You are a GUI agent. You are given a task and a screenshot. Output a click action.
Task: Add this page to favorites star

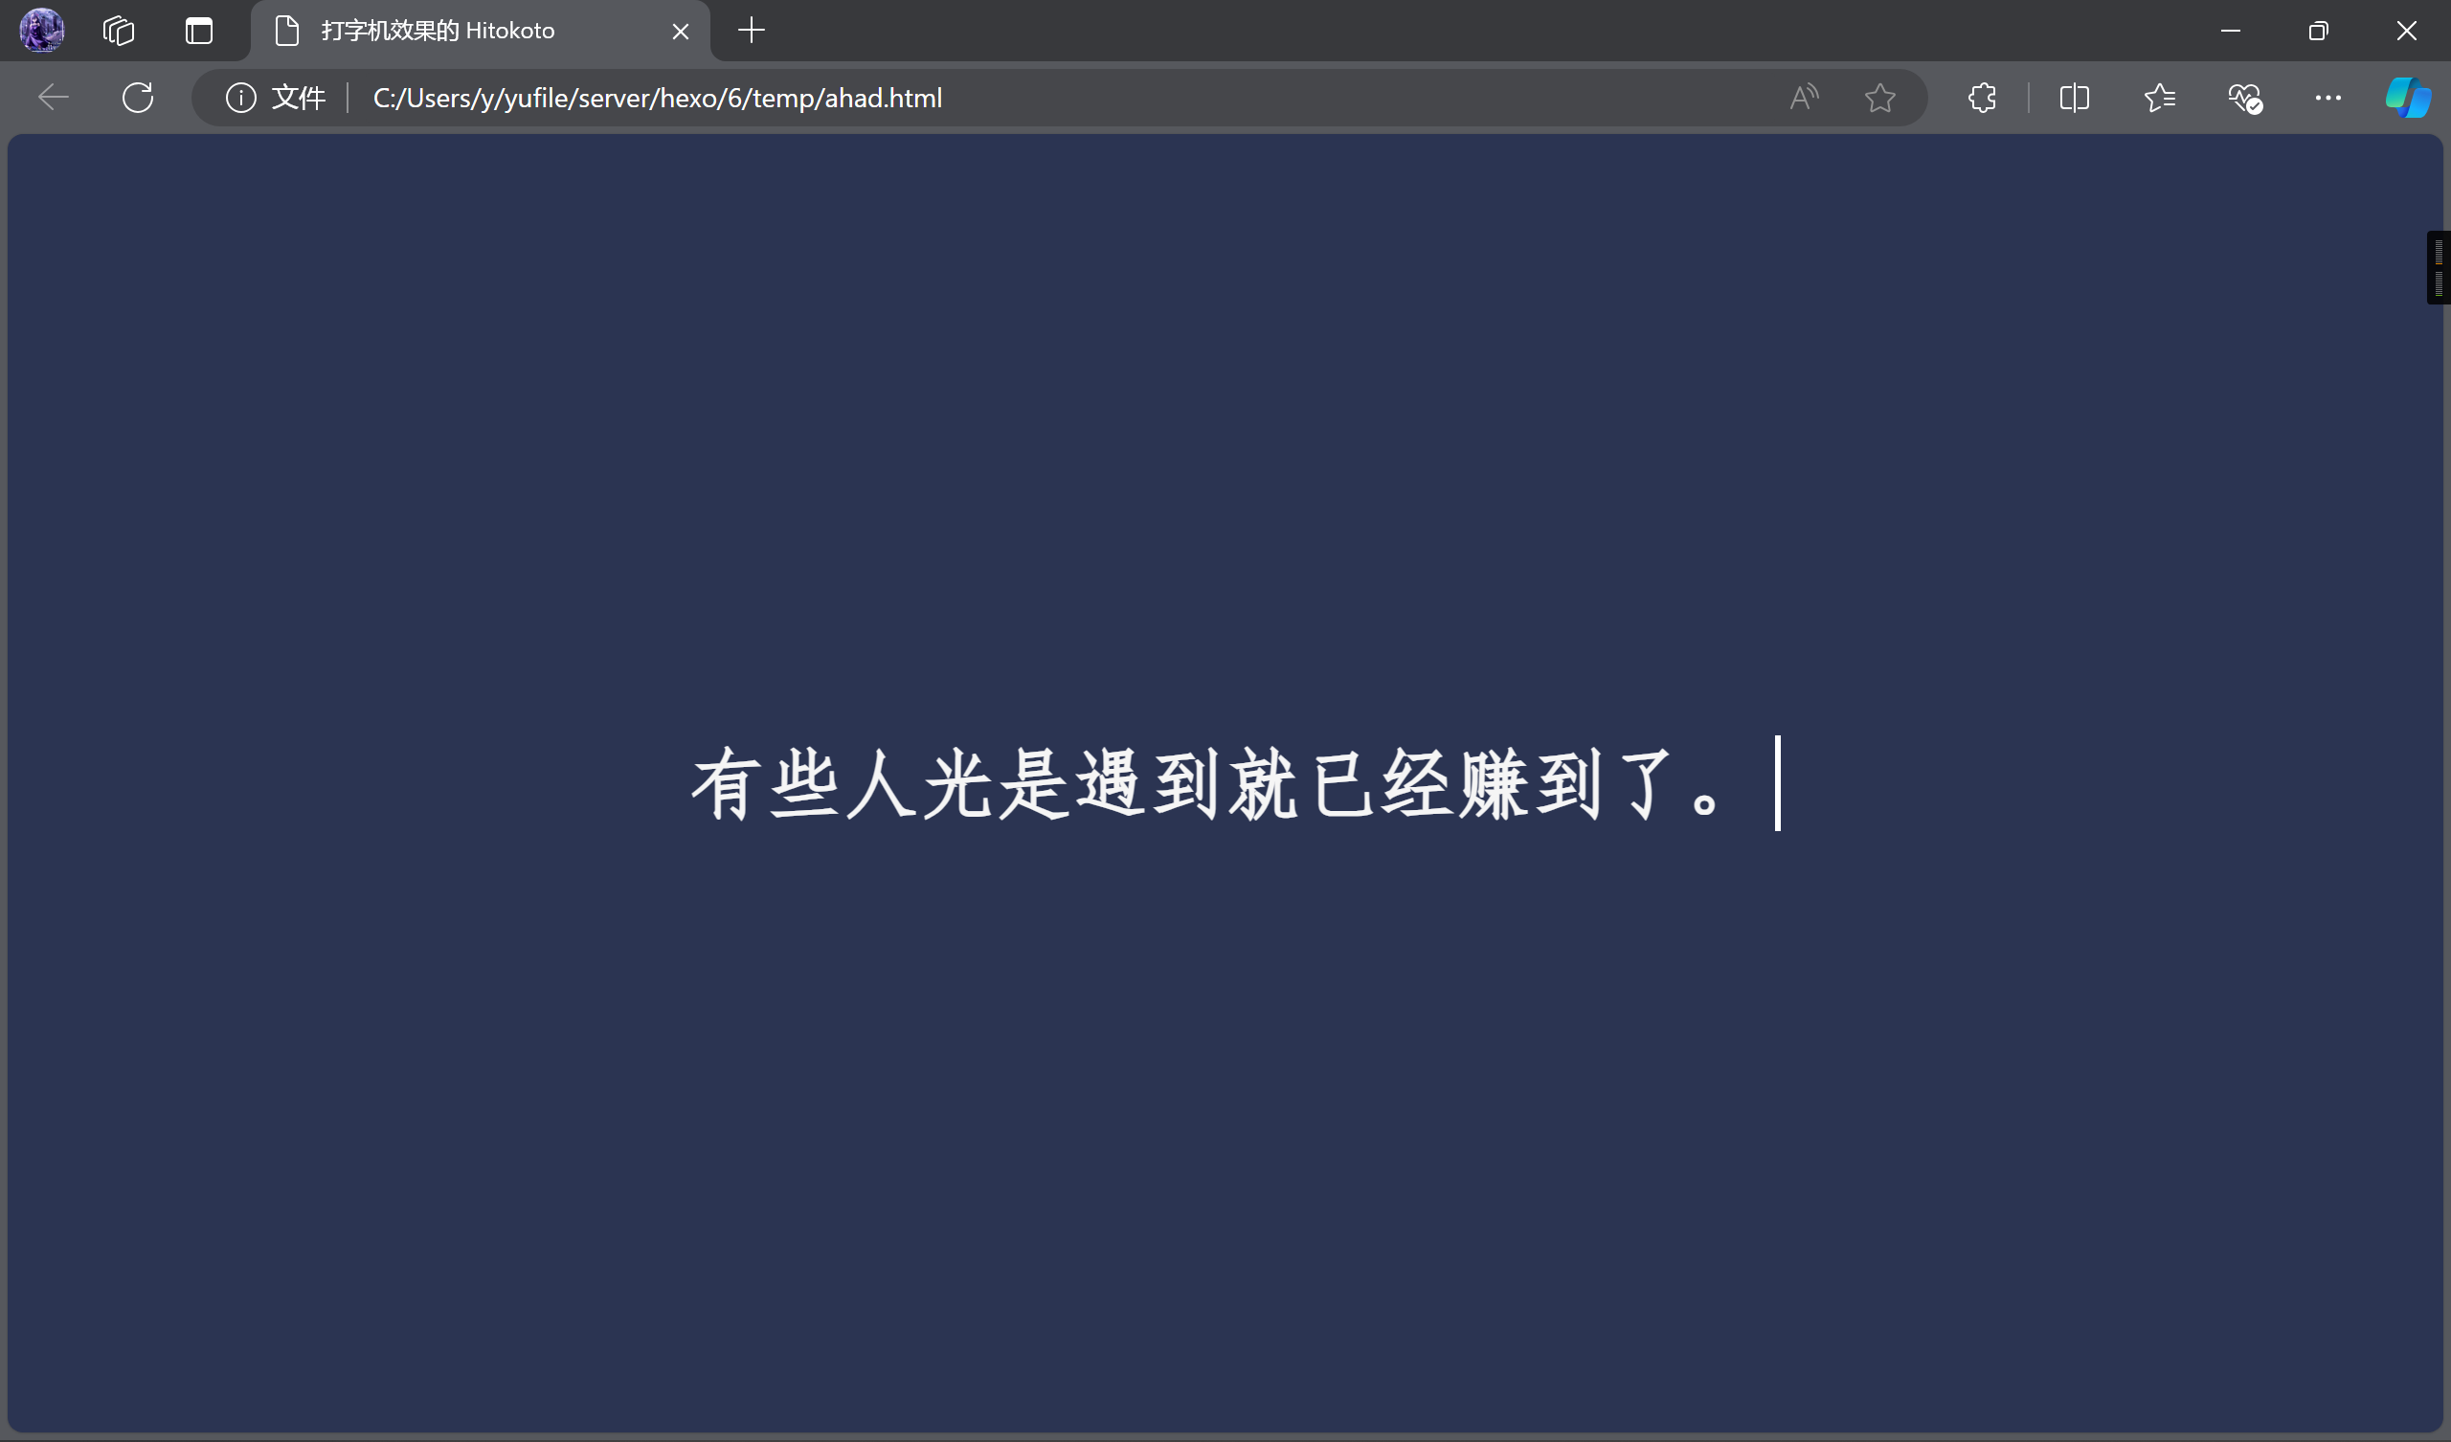(x=1880, y=99)
